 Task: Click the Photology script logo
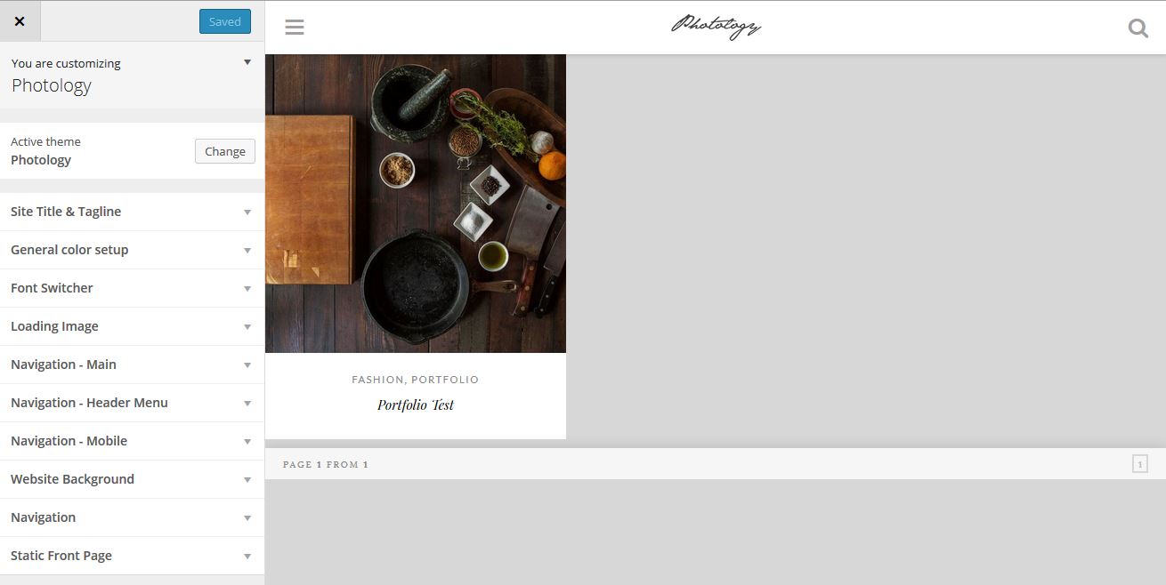point(716,27)
